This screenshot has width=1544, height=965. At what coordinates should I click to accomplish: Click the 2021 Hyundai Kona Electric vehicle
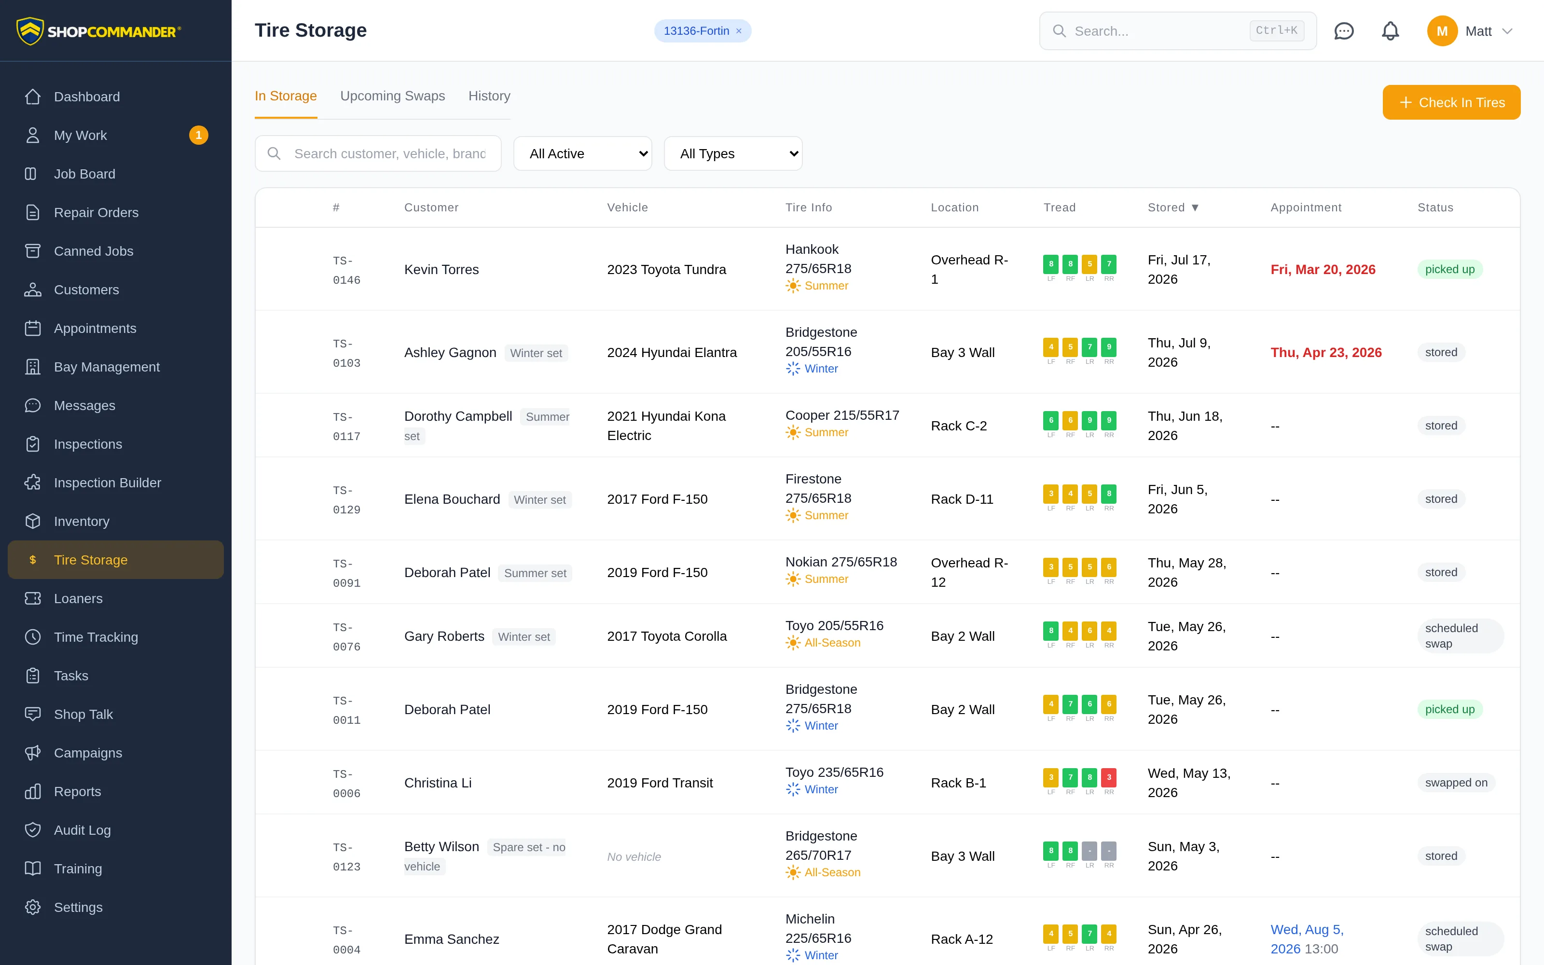pyautogui.click(x=666, y=426)
